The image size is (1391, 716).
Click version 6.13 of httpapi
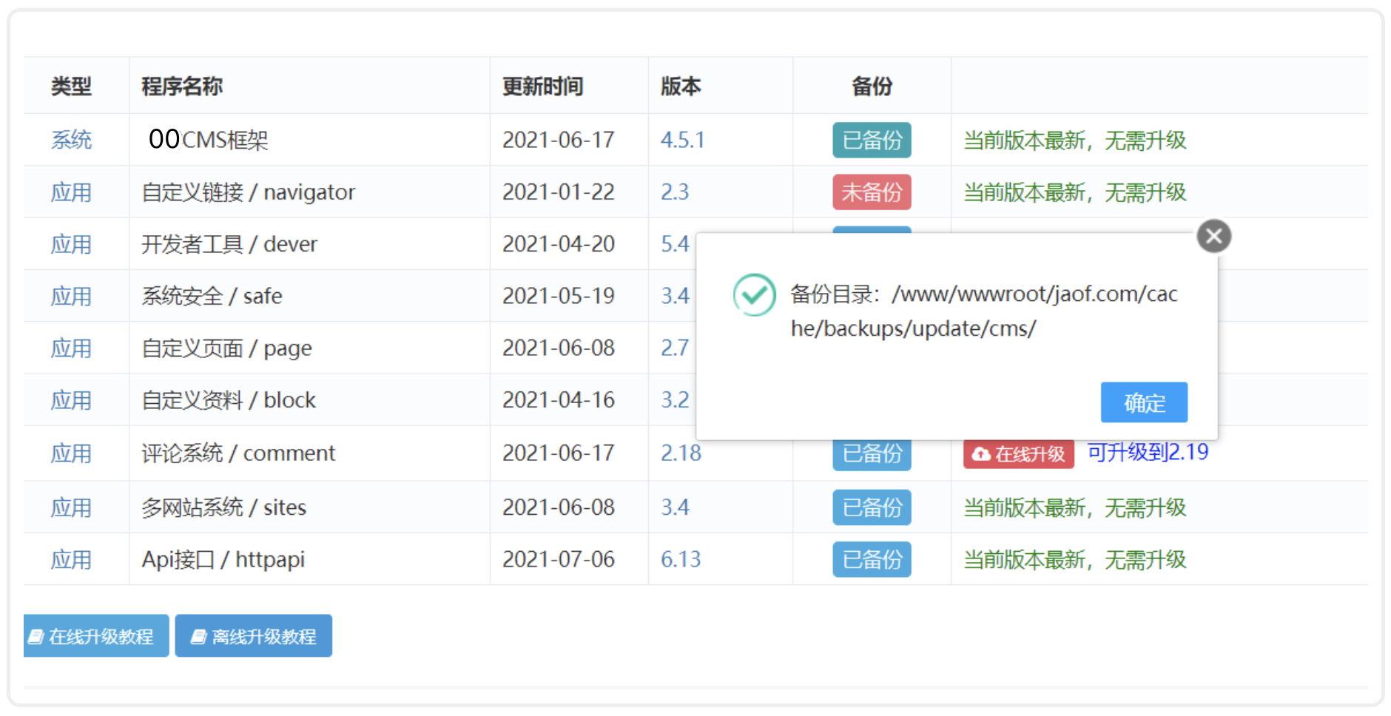click(681, 559)
